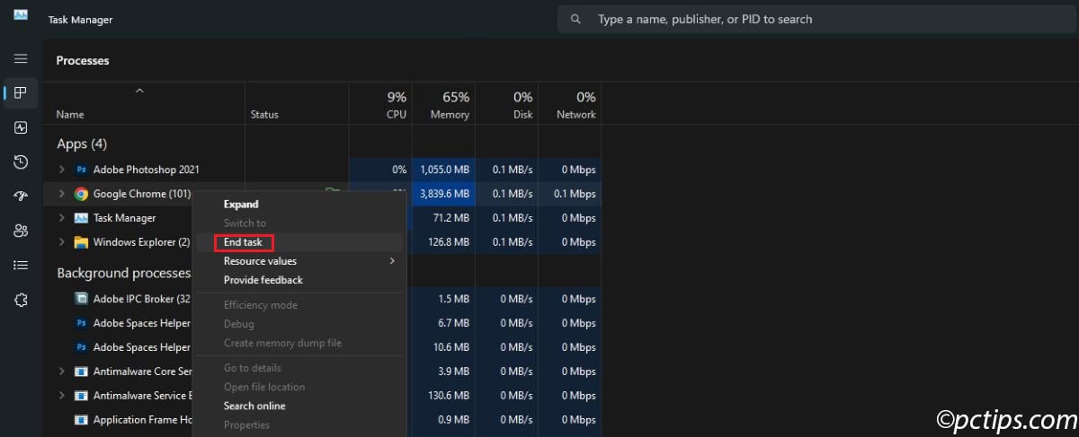
Task: Click Provide feedback menu entry
Action: (263, 280)
